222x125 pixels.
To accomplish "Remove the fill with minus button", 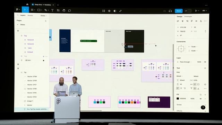I will (205, 99).
